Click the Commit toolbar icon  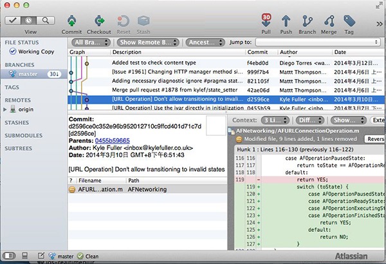coord(71,21)
